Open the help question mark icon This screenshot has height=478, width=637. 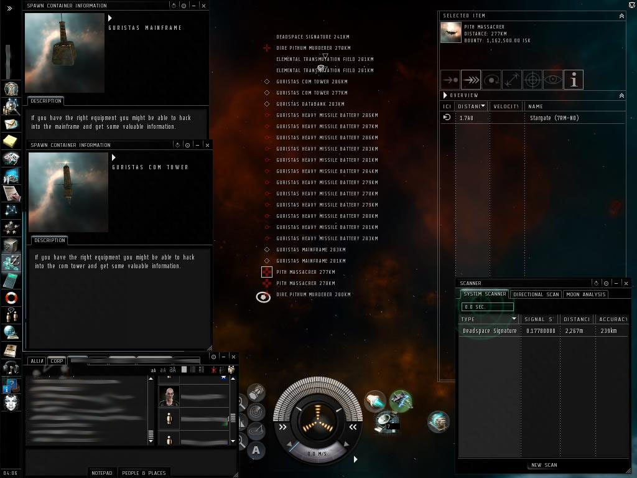[10, 386]
